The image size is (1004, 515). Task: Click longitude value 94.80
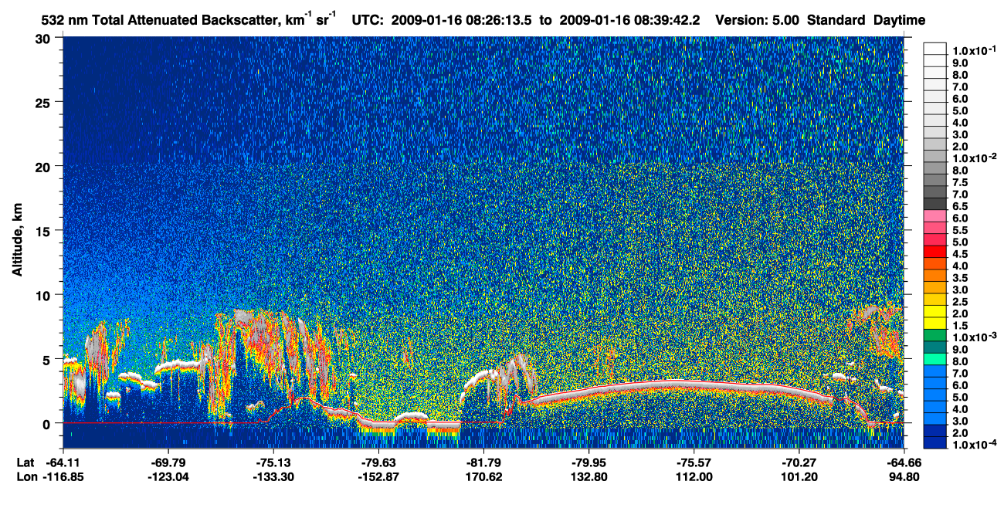[x=904, y=476]
